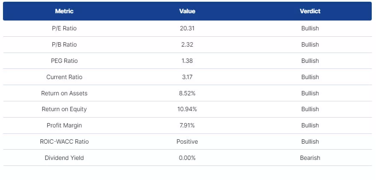This screenshot has height=180, width=376.
Task: Select the Return on Equity label
Action: [64, 109]
